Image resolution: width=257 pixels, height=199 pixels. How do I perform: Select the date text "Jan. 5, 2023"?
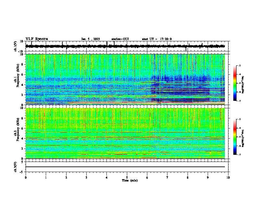pyautogui.click(x=91, y=39)
